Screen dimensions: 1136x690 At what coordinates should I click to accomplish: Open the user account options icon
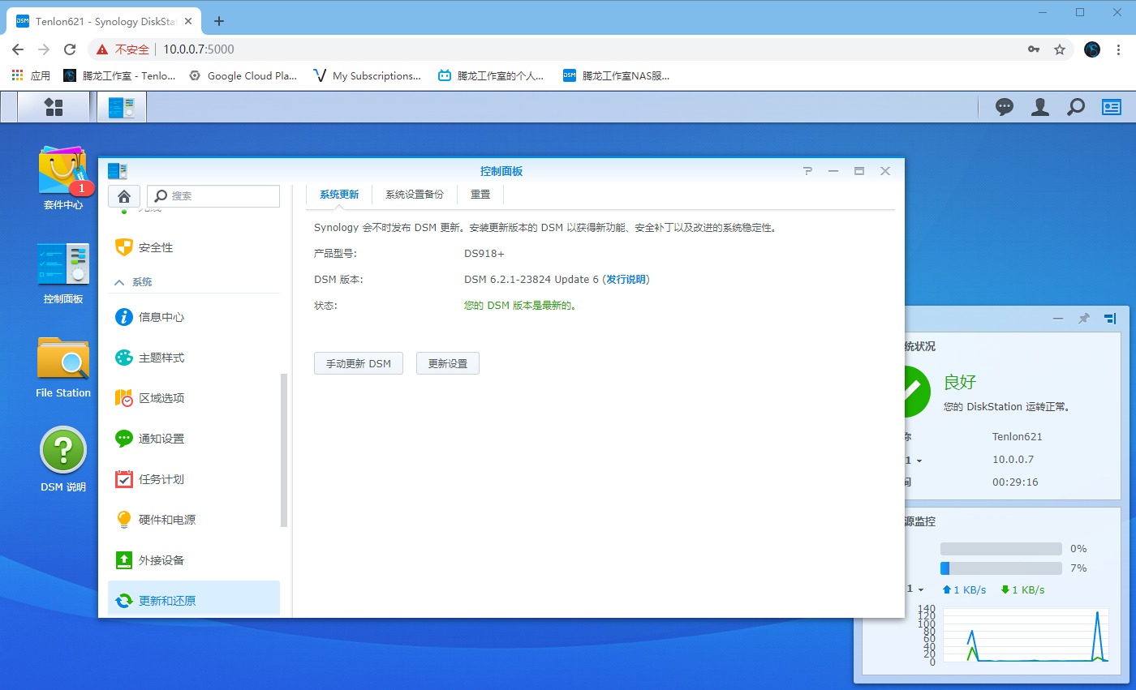point(1040,107)
